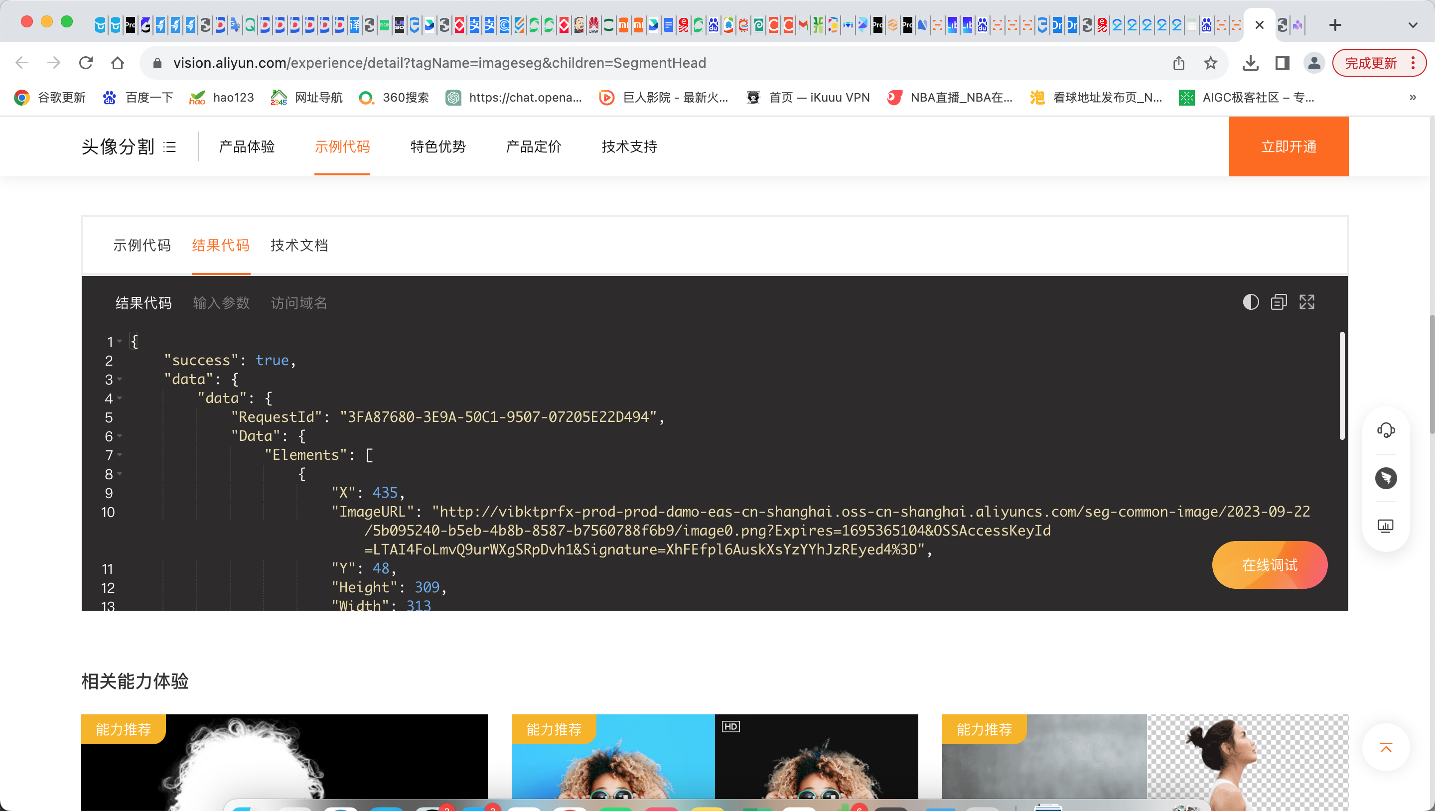The width and height of the screenshot is (1435, 811).
Task: Toggle the browser side panel icon
Action: (x=1282, y=63)
